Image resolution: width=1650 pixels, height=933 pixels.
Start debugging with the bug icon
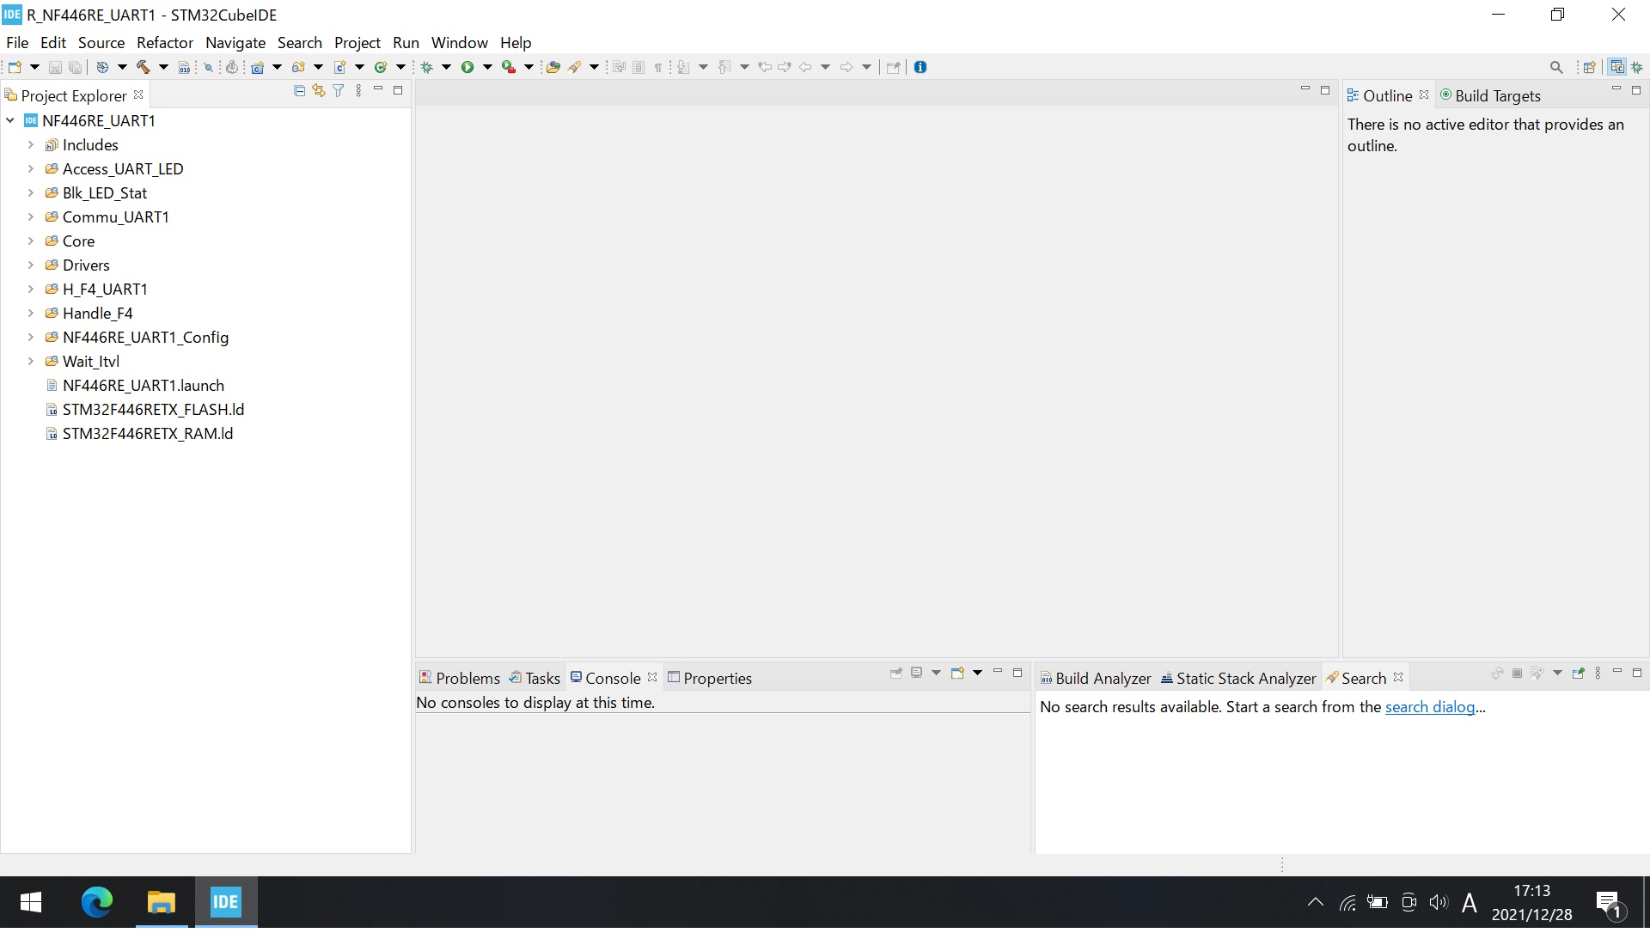pyautogui.click(x=427, y=67)
